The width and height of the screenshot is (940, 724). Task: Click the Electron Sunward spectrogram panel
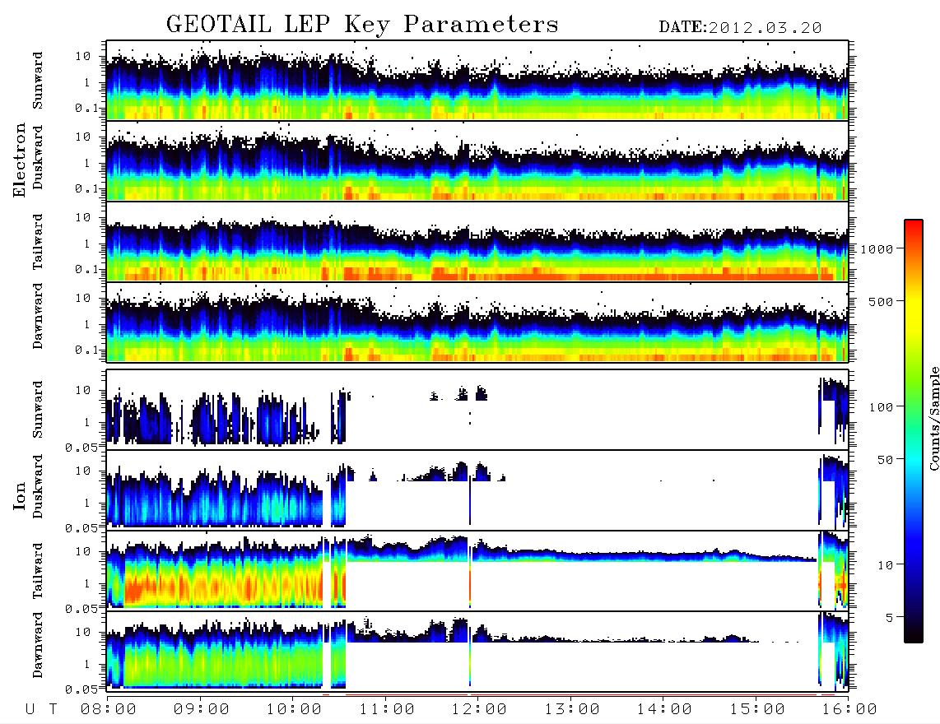tap(477, 80)
